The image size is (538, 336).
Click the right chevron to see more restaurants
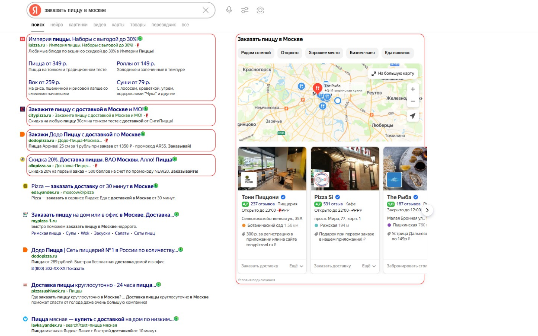point(427,210)
